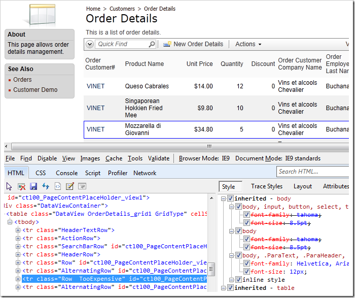Click Document Mode: IE9 standards menu

click(278, 158)
